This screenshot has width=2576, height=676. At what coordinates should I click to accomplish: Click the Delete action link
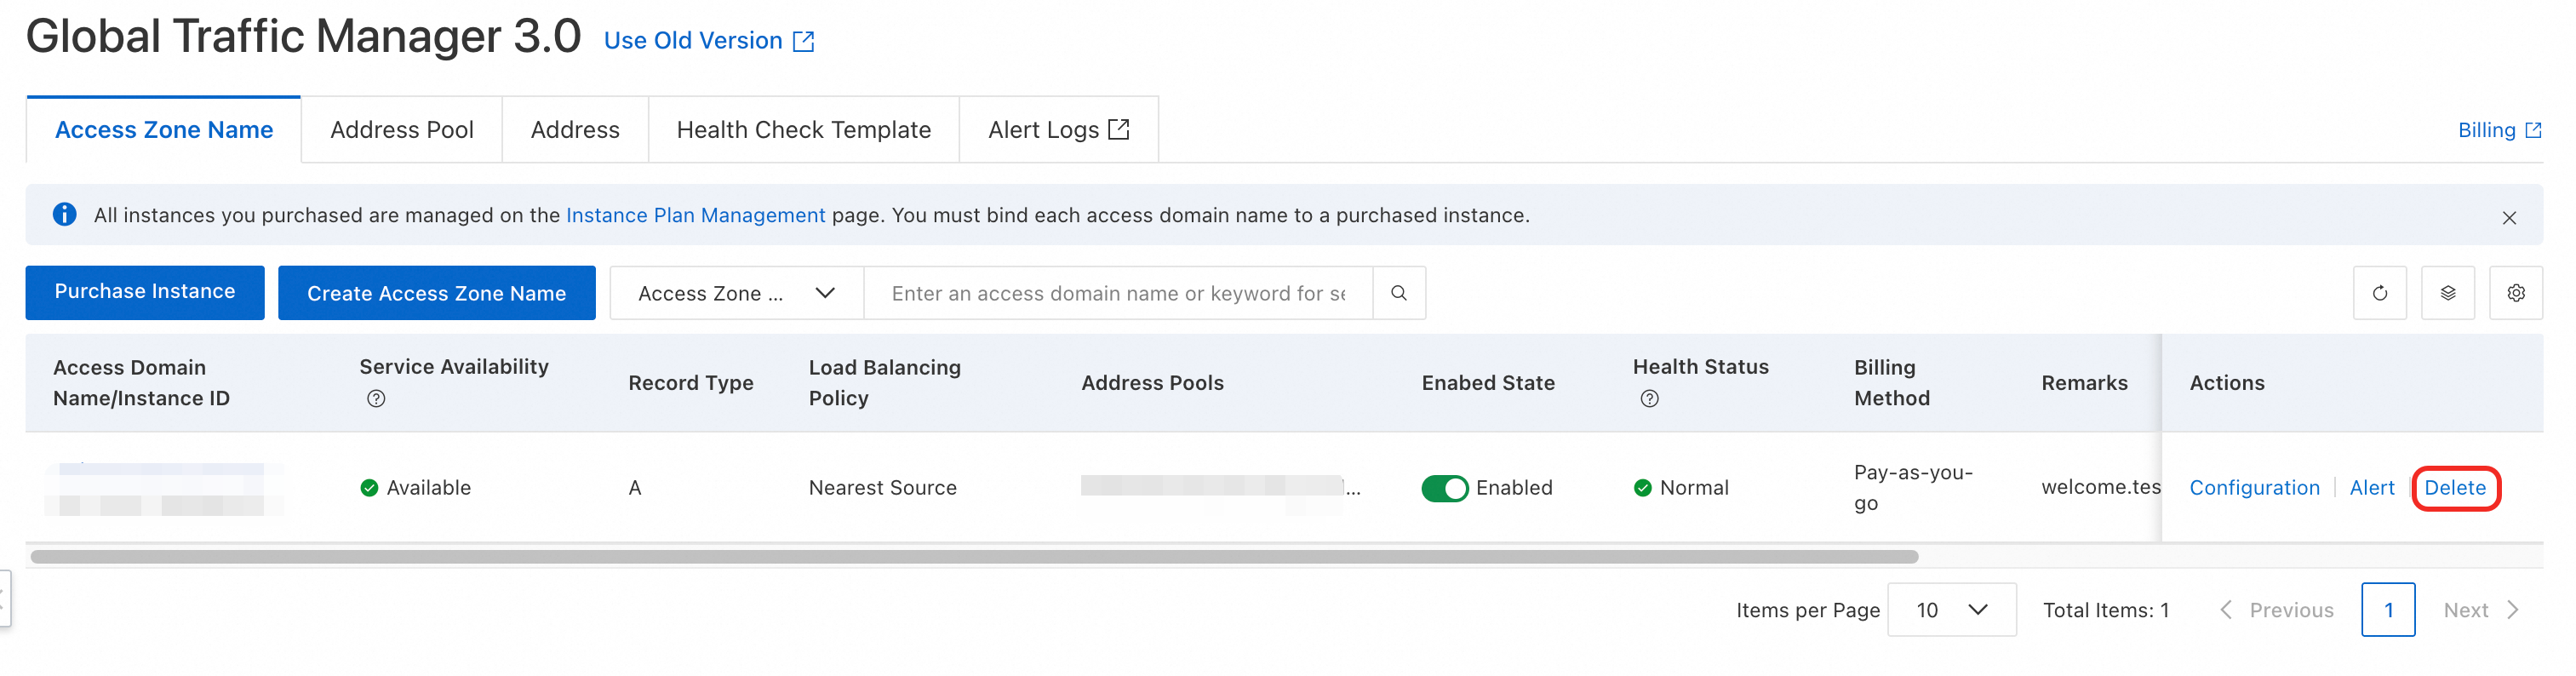pyautogui.click(x=2454, y=488)
